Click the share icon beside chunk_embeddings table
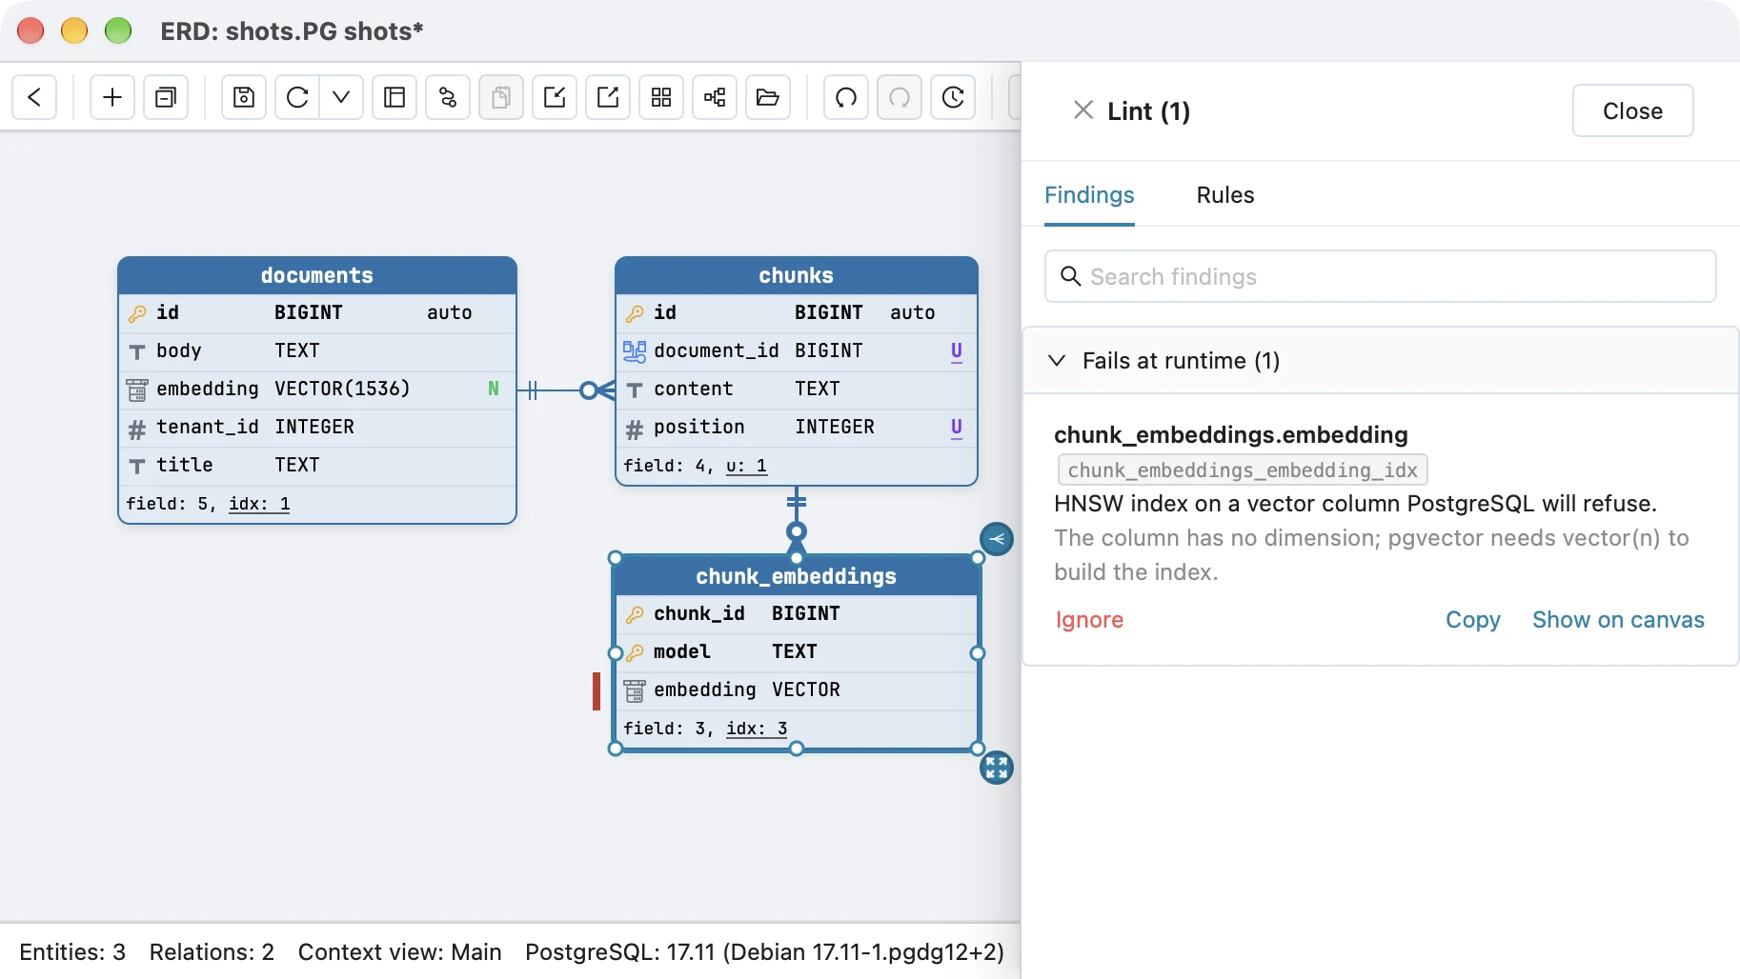Image resolution: width=1740 pixels, height=979 pixels. (997, 539)
